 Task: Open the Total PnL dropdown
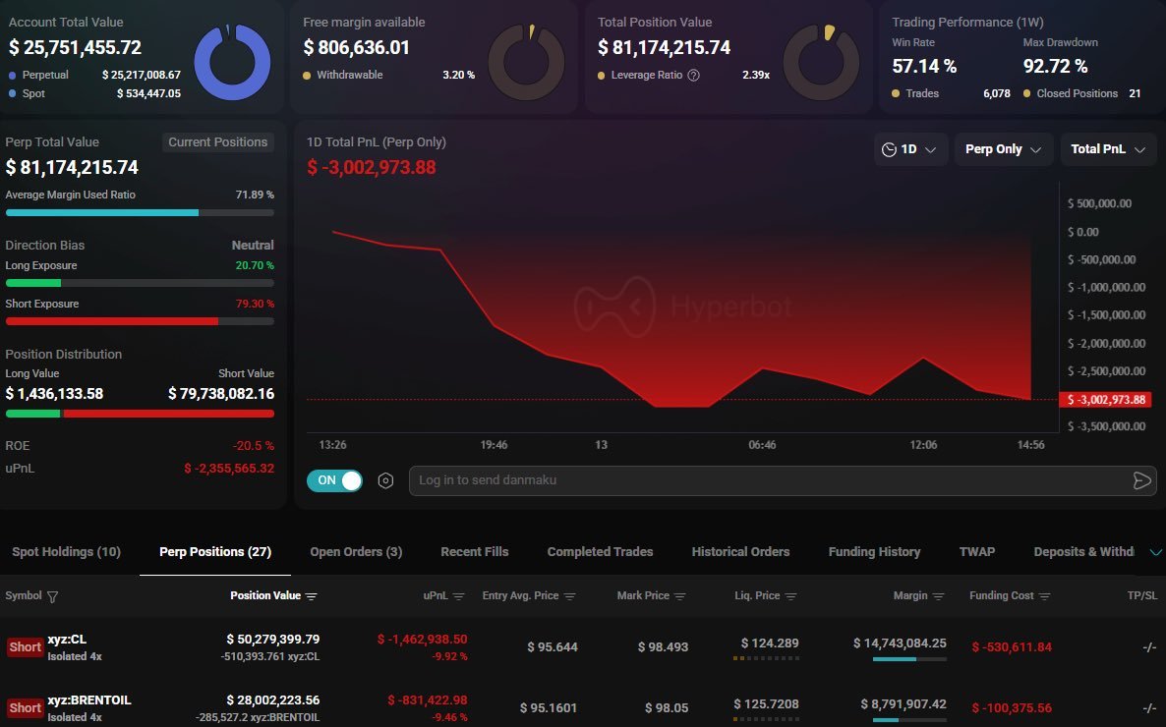(x=1108, y=149)
